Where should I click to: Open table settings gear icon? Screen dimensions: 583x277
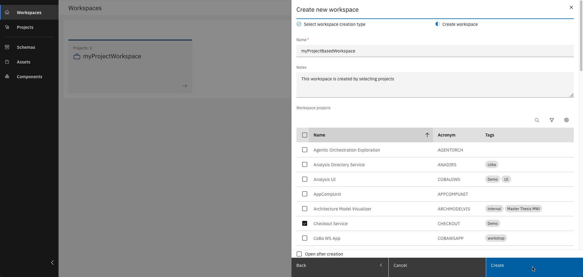tap(566, 120)
